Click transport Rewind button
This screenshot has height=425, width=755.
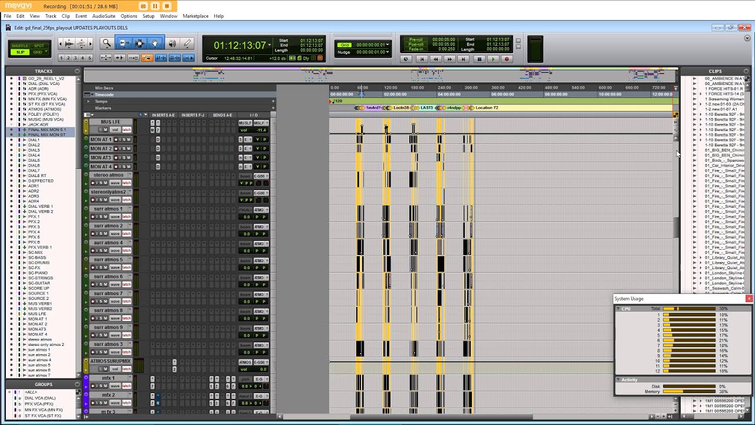pos(436,59)
